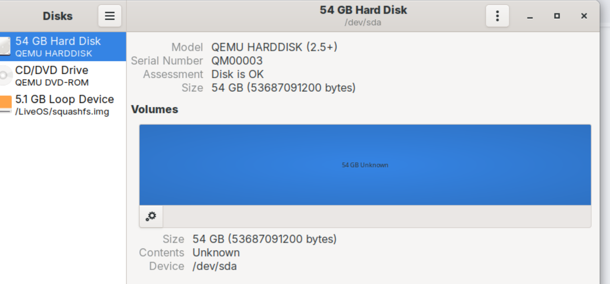Click the hard disk icon in sidebar

(5, 47)
